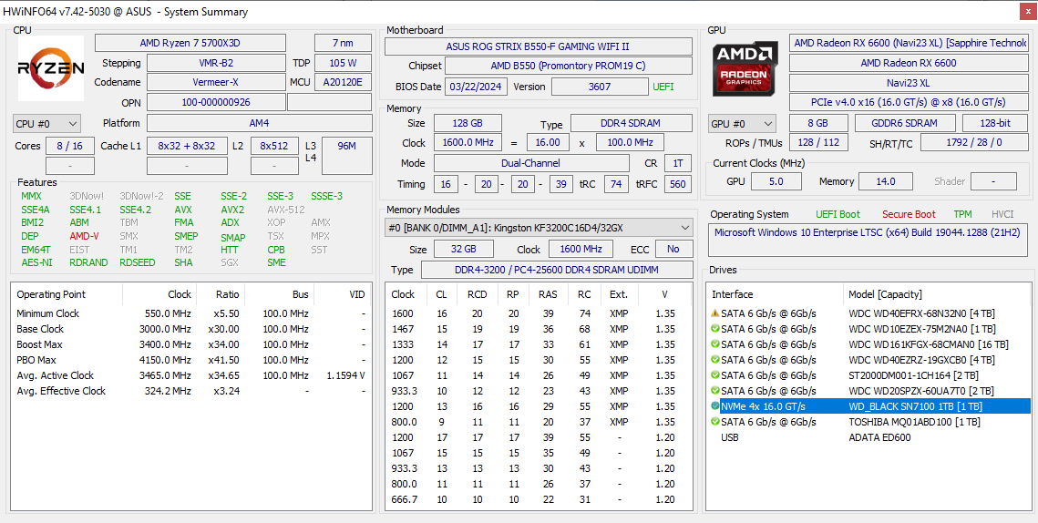Screen dimensions: 1038x523
Task: Click the AVX-512 feature label
Action: click(x=286, y=210)
